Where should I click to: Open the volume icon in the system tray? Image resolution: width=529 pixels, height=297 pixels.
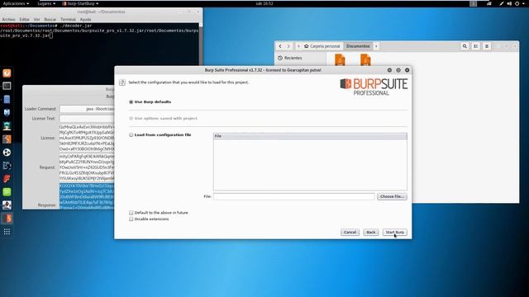(509, 3)
